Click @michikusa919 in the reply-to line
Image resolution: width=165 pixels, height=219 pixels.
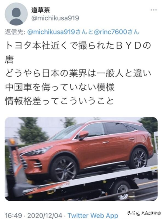point(51,32)
